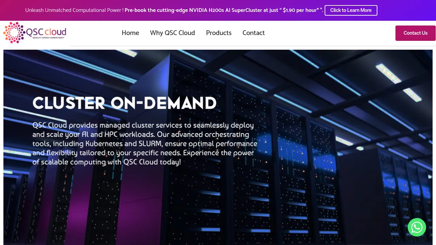Open the Products menu item
This screenshot has height=245, width=436.
point(219,33)
